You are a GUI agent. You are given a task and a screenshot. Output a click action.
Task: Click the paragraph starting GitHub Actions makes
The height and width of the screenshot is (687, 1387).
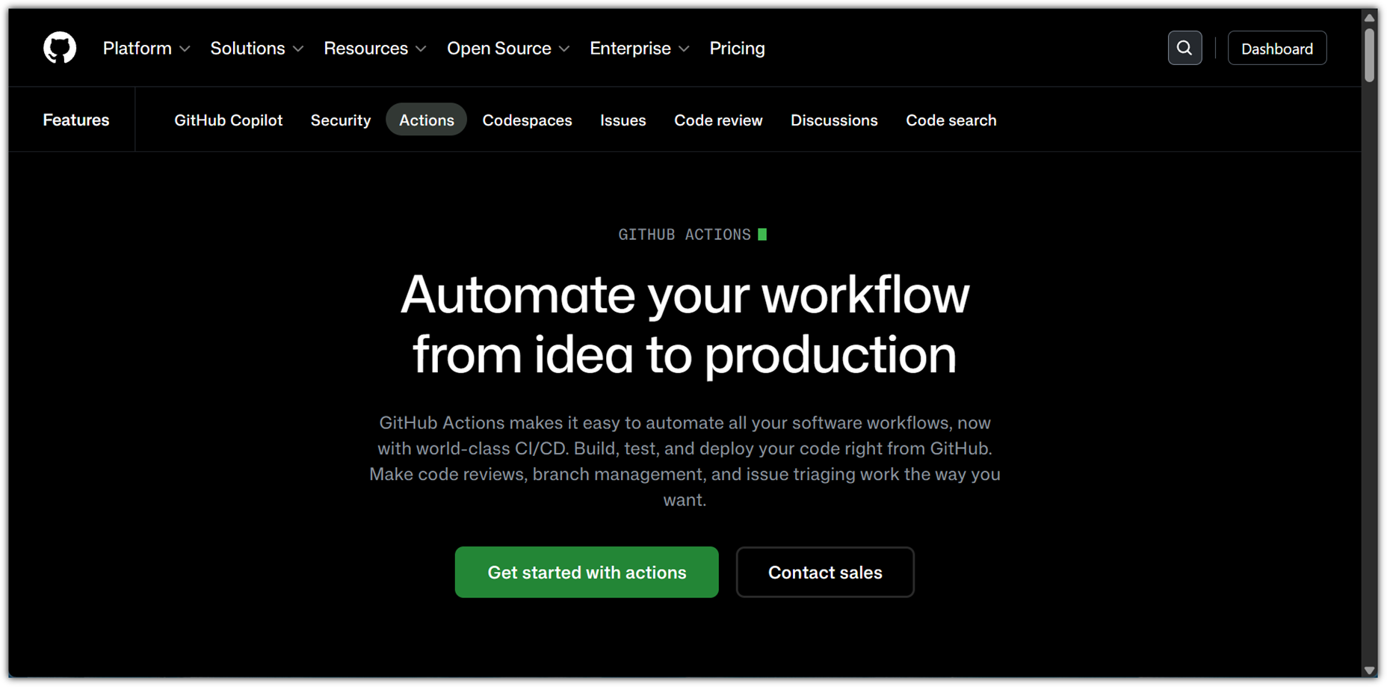pos(685,461)
